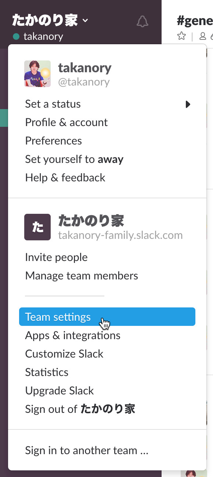Expand the Set a status submenu arrow
Image resolution: width=213 pixels, height=477 pixels.
[x=188, y=104]
